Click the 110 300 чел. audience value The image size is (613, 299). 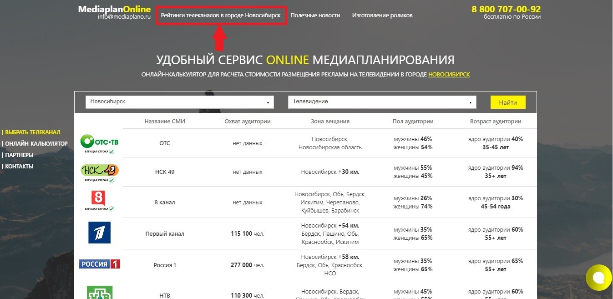tap(248, 296)
